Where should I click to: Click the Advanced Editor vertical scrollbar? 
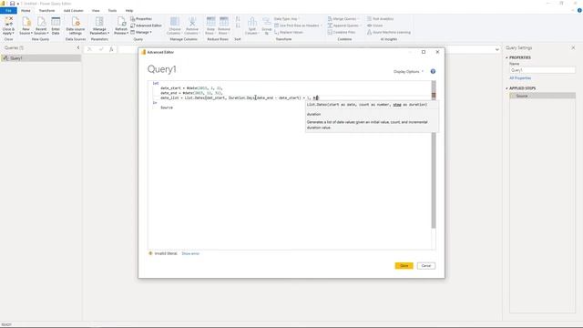point(434,154)
